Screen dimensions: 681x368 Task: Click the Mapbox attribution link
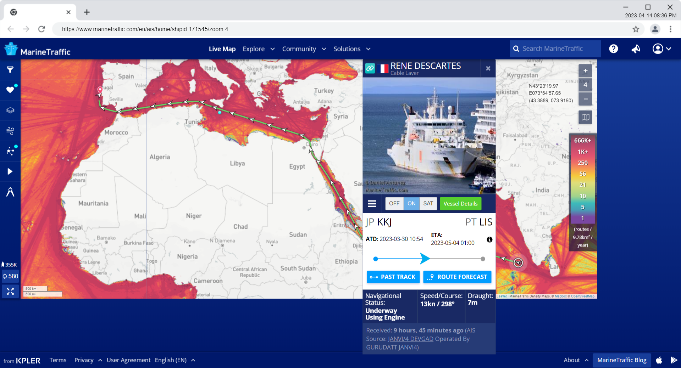coord(561,296)
